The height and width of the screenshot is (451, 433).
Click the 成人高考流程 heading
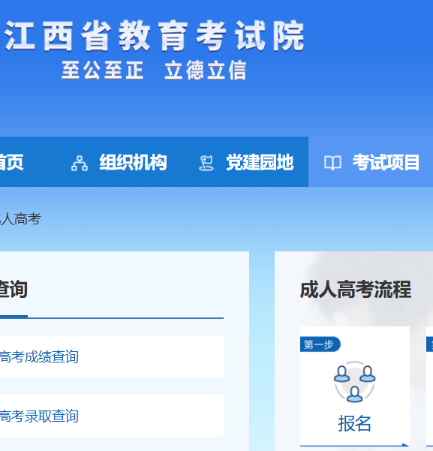(x=356, y=290)
